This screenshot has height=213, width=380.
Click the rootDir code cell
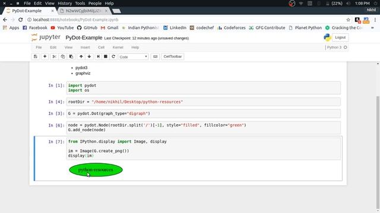click(203, 102)
